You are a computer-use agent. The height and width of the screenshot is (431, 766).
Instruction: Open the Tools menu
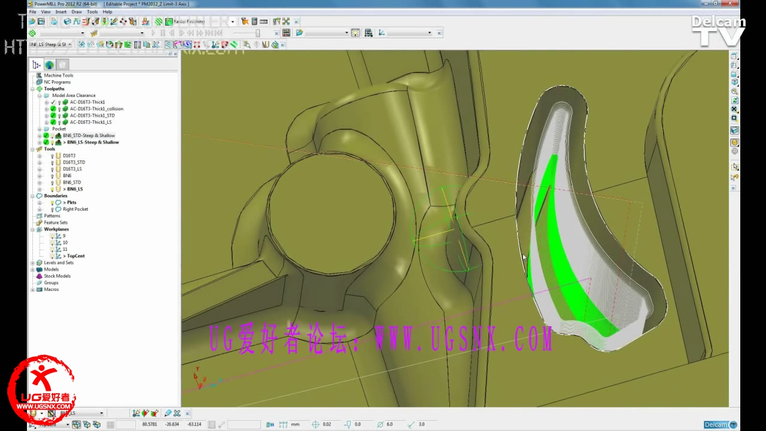pos(92,11)
